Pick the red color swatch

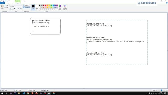[45, 5]
